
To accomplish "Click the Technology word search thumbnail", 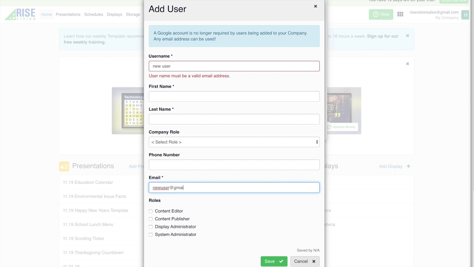I will point(128,111).
